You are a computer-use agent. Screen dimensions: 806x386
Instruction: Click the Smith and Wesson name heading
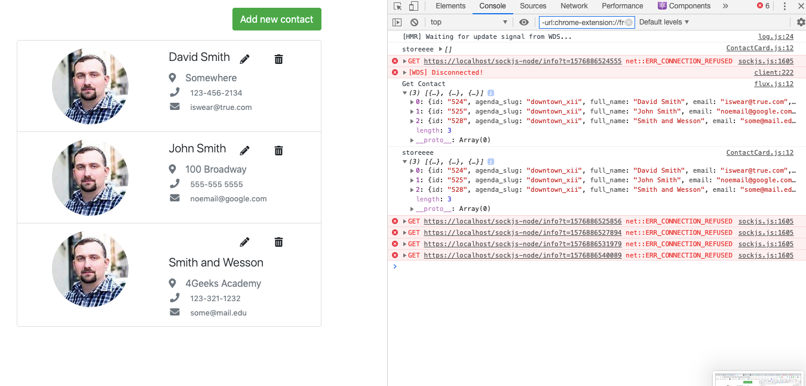[216, 263]
